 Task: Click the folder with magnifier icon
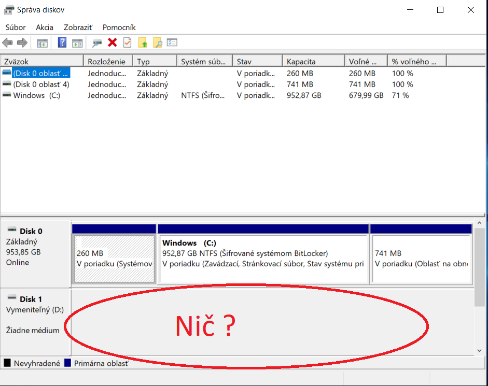[158, 43]
